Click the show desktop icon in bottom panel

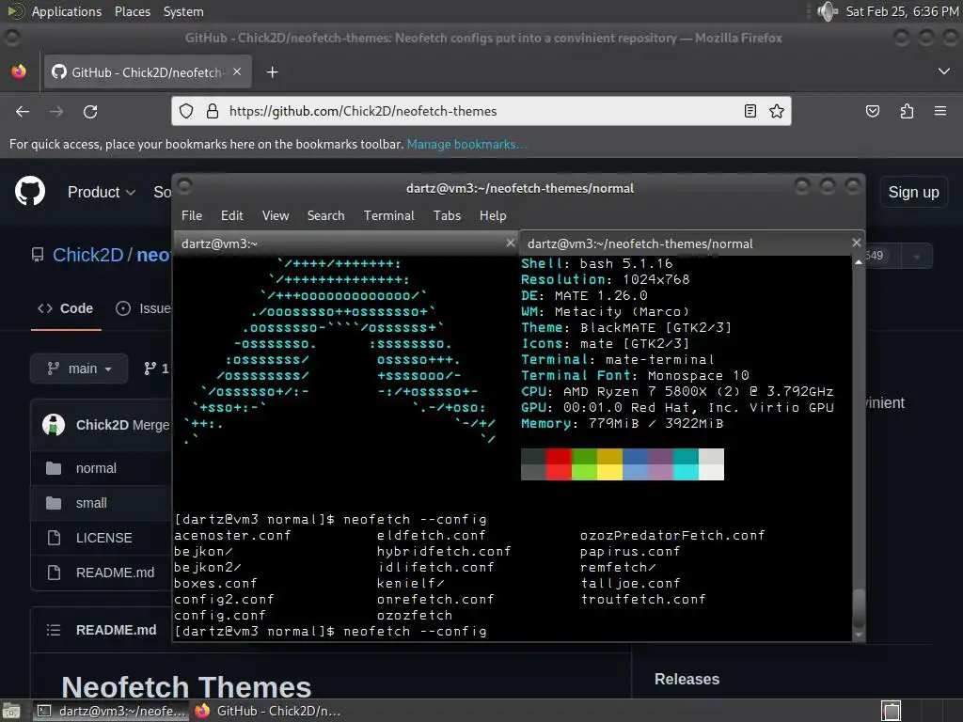pyautogui.click(x=10, y=711)
